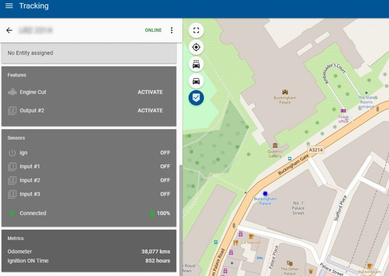Screen dimensions: 389x276
Task: Click The Other Palace theatre map icon
Action: pos(290,263)
